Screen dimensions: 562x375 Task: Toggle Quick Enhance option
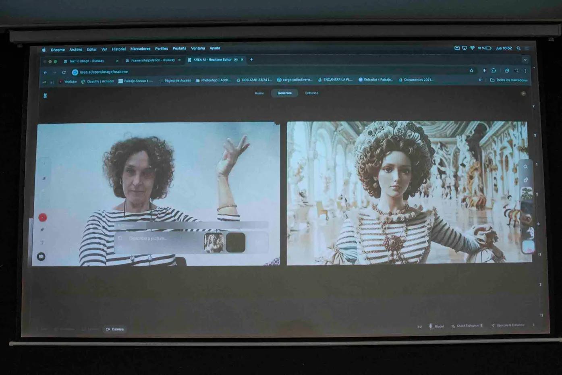(x=467, y=325)
